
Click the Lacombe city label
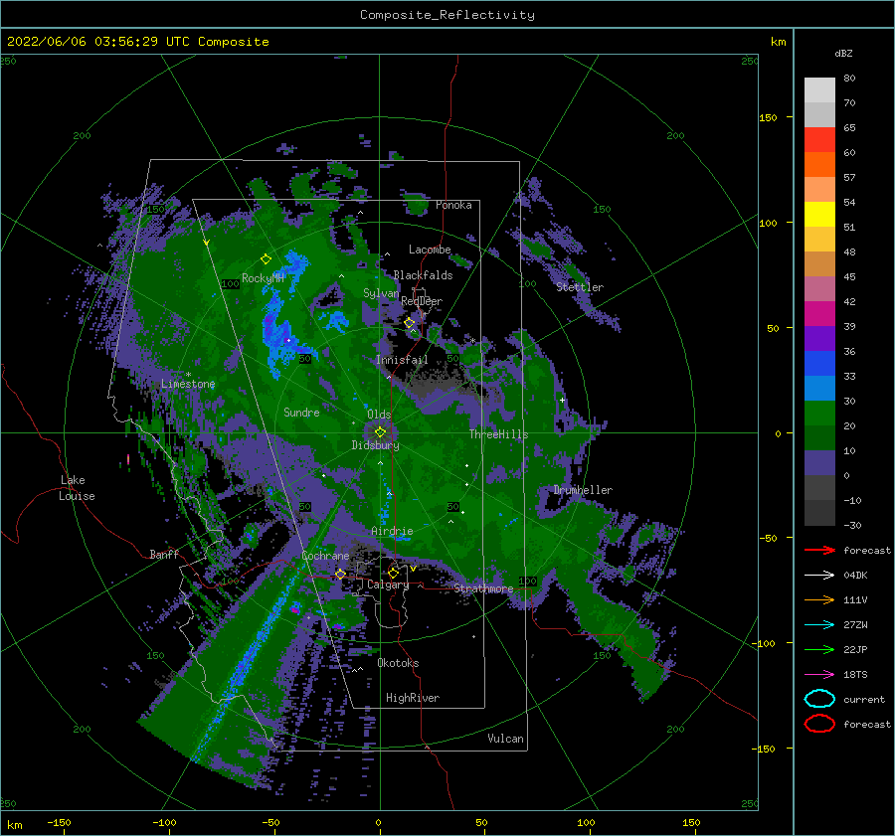click(x=430, y=250)
